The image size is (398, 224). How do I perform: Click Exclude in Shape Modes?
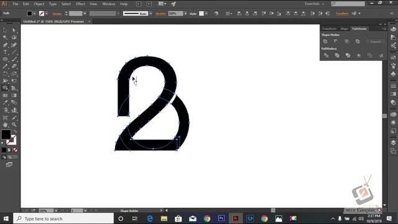[x=358, y=42]
